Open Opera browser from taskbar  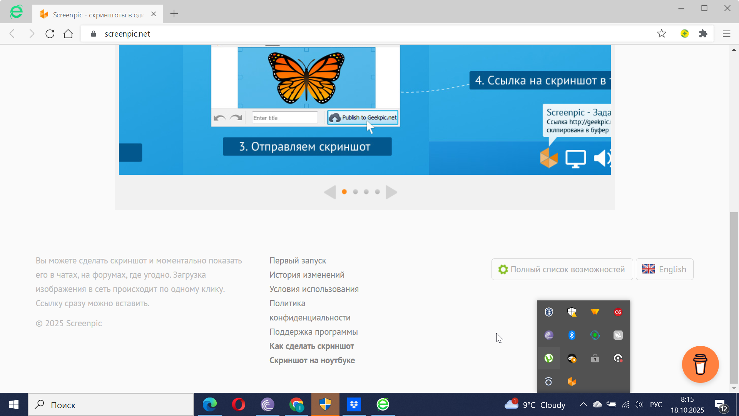click(x=239, y=404)
